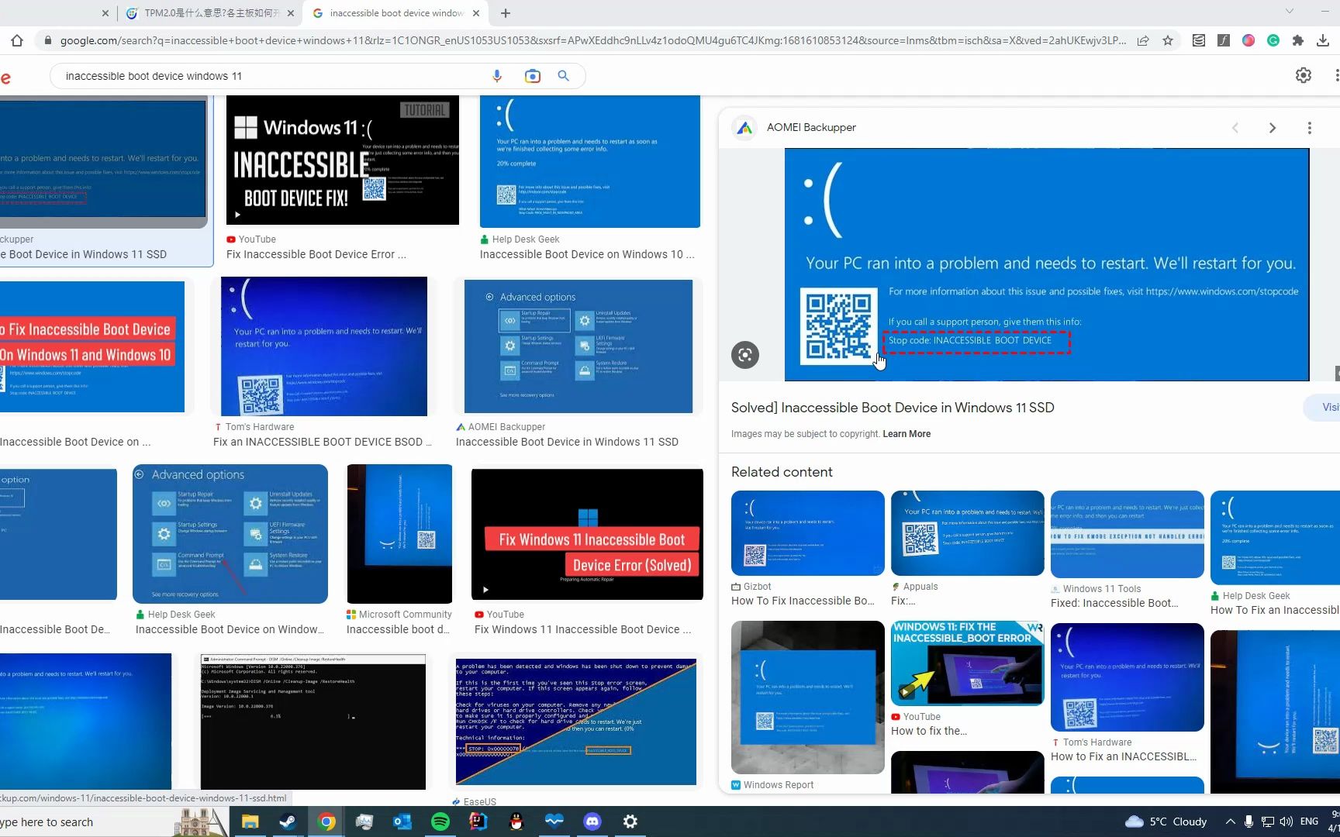Open a new browser tab

(x=506, y=13)
